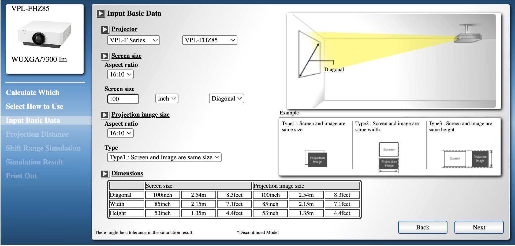Click the VPL-FHZ85 projector product image
Screen dimensions: 515x246
(44, 37)
